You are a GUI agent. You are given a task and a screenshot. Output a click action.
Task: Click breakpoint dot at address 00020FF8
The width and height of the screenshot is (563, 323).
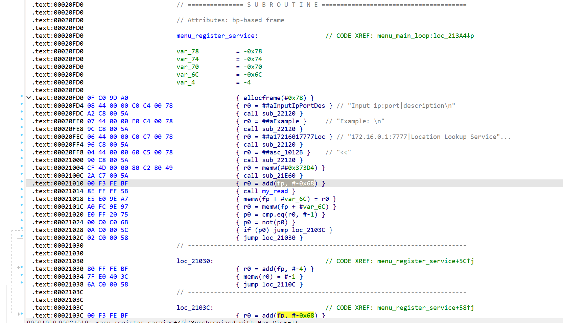pyautogui.click(x=22, y=151)
